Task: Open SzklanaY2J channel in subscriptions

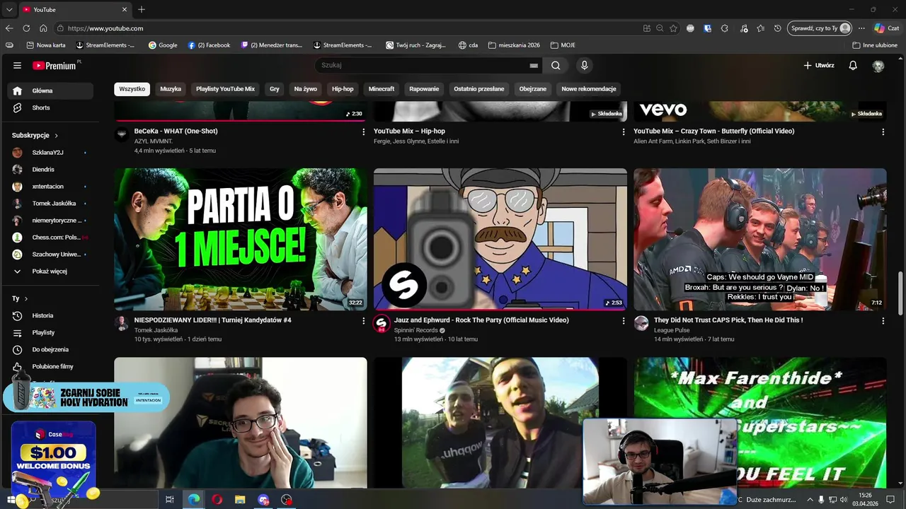Action: (50, 152)
